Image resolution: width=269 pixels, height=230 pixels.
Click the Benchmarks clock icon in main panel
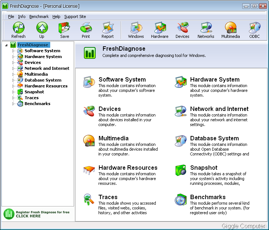[181, 200]
